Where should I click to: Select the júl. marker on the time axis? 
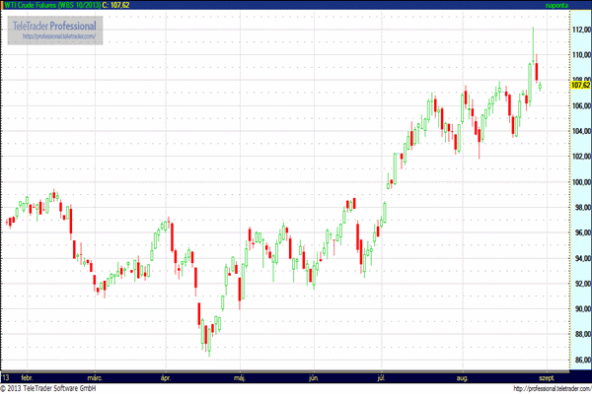point(381,377)
